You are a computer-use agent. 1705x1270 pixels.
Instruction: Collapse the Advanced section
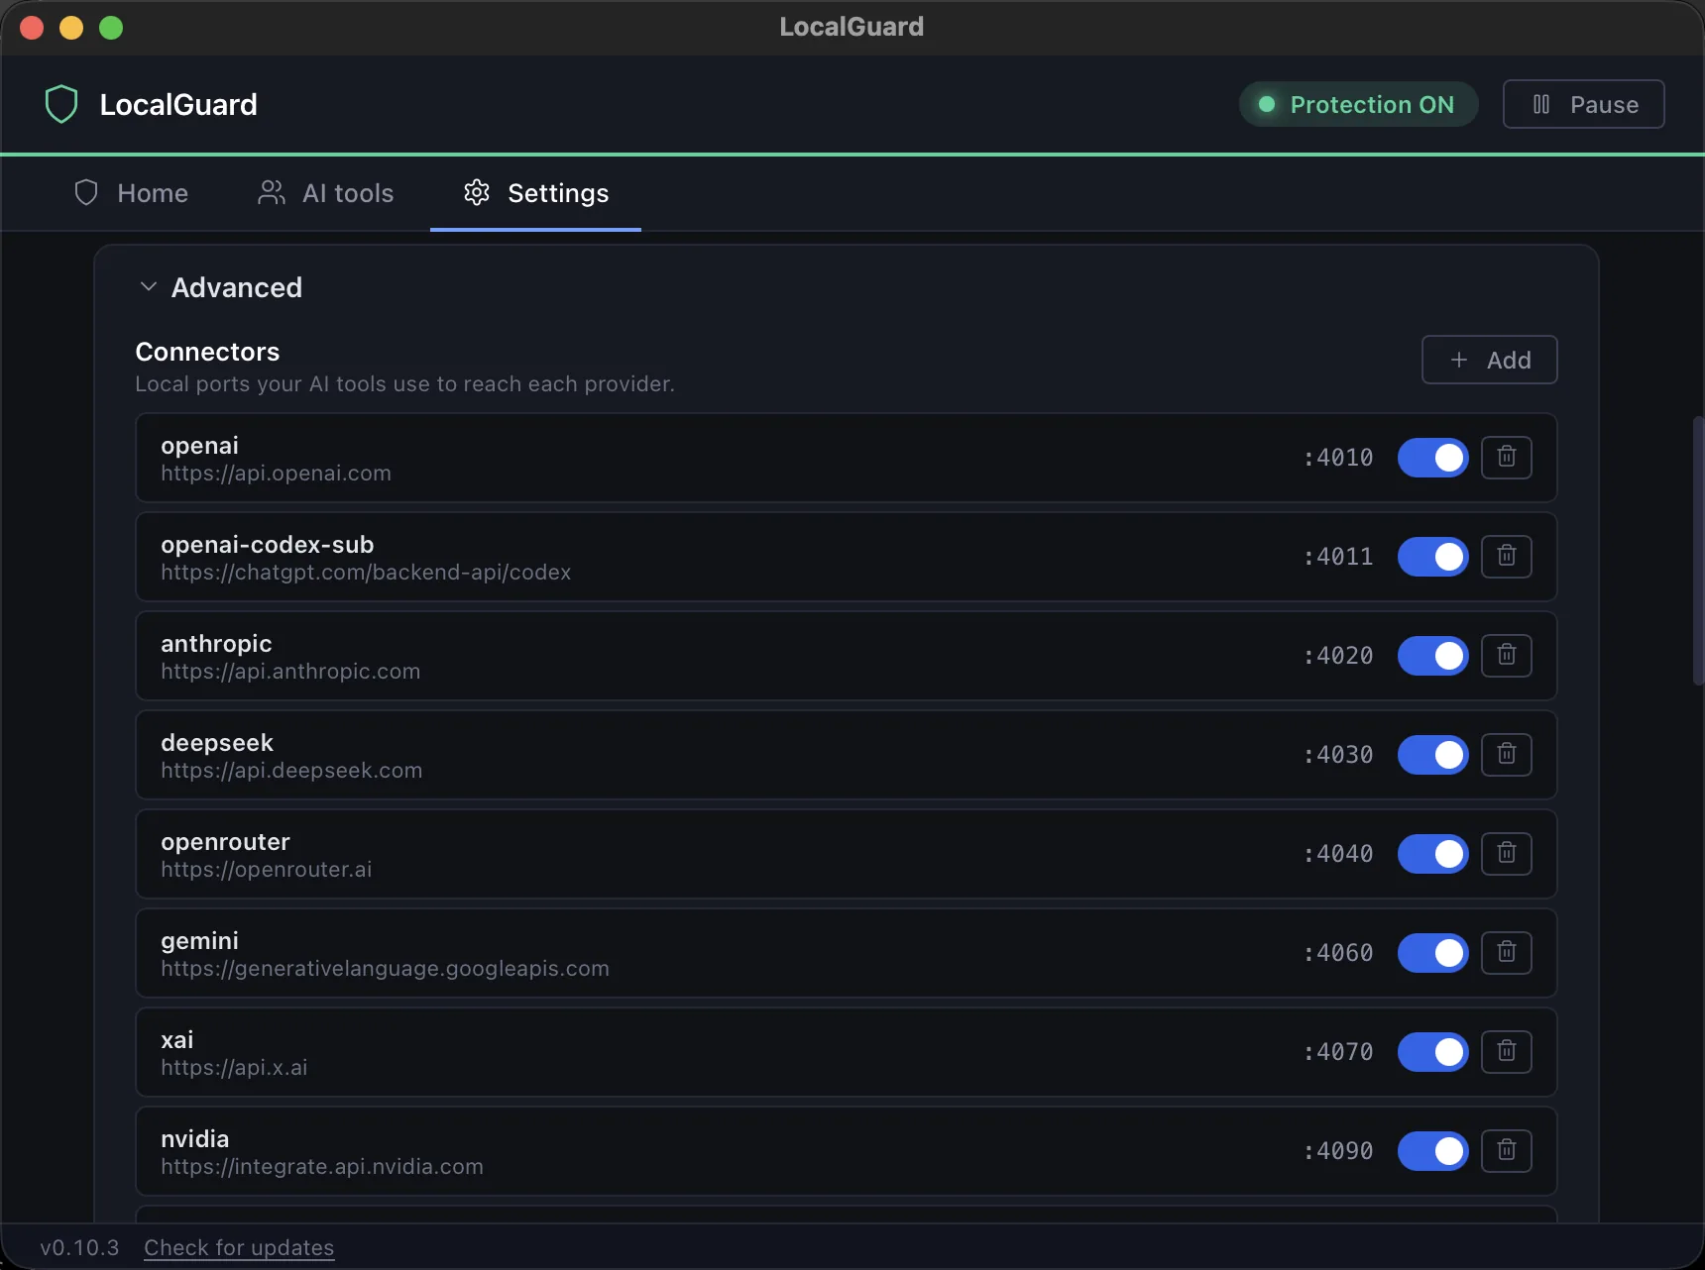220,287
